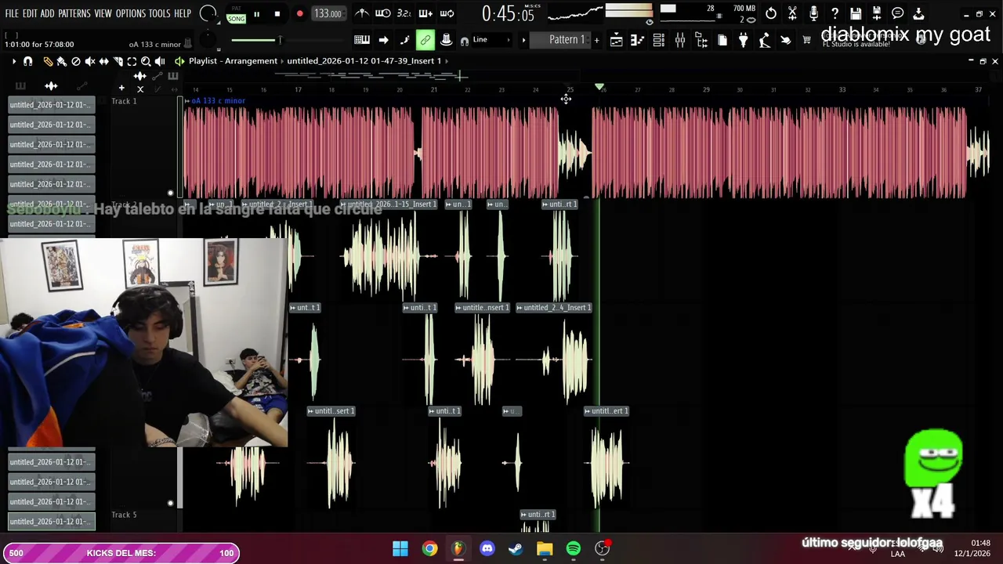Open the undo history icon

771,13
